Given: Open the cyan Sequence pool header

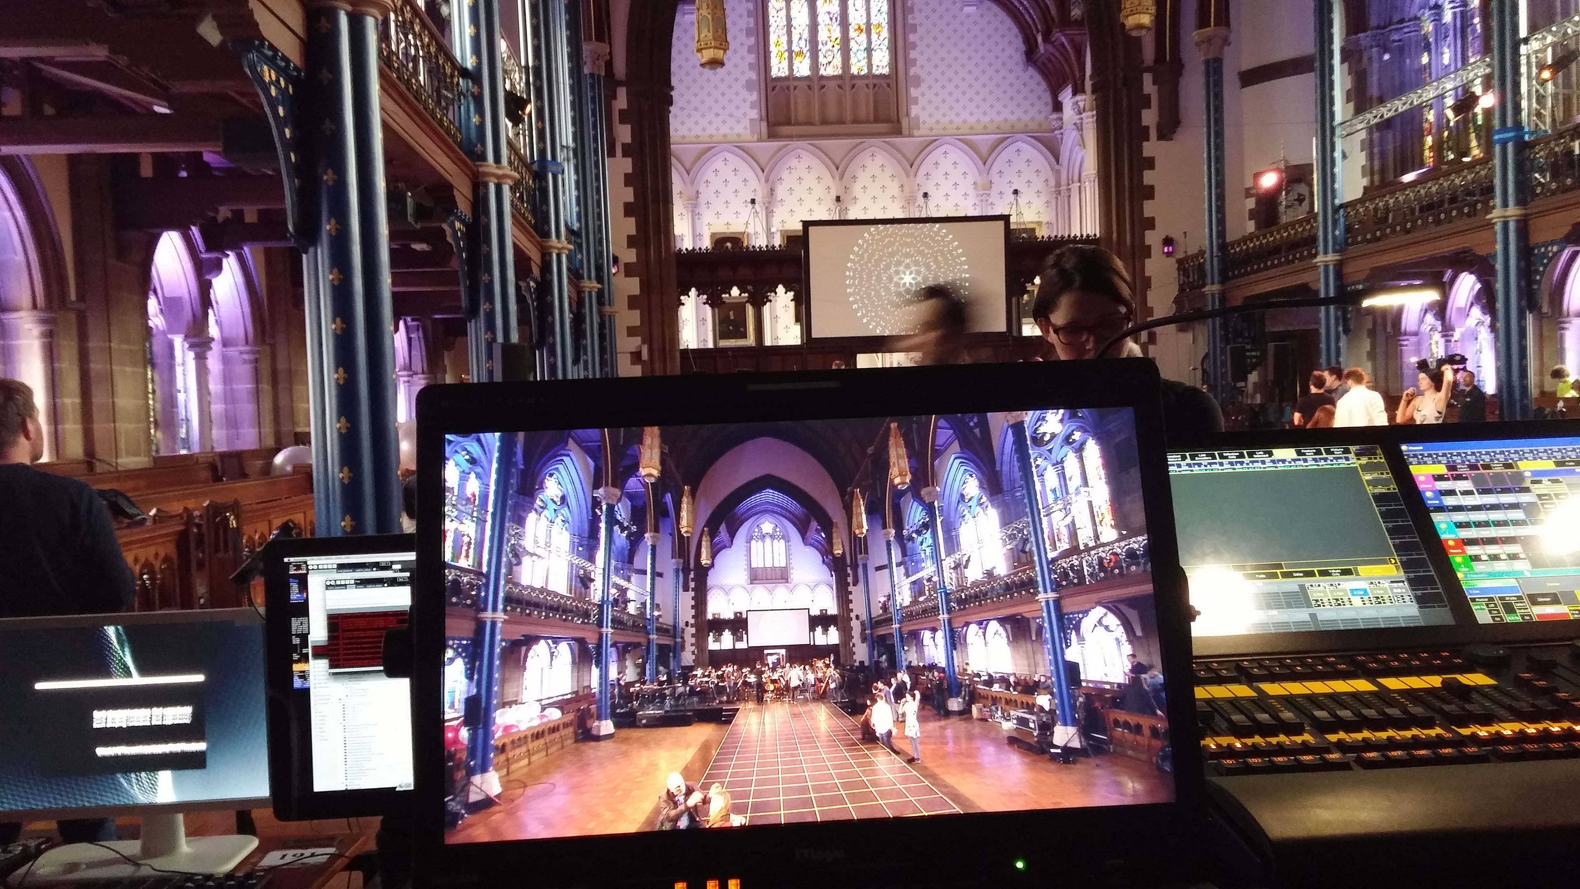Looking at the screenshot, I should 1447,530.
